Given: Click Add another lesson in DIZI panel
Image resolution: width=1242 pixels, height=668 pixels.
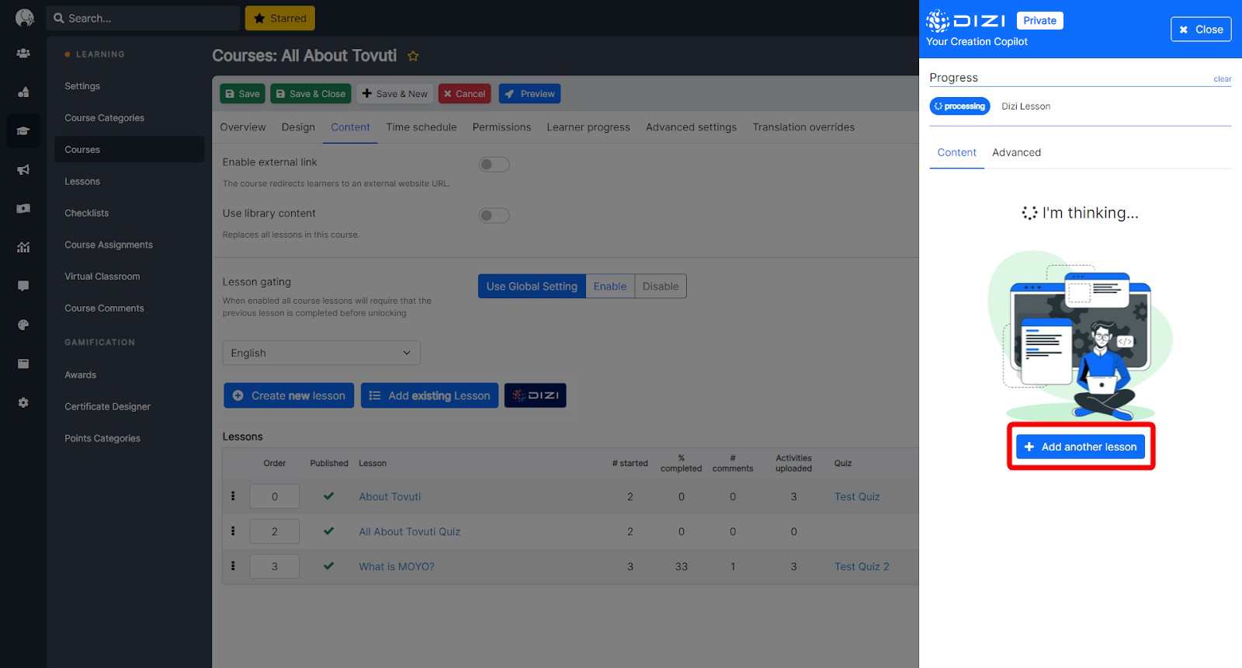Looking at the screenshot, I should (x=1081, y=447).
